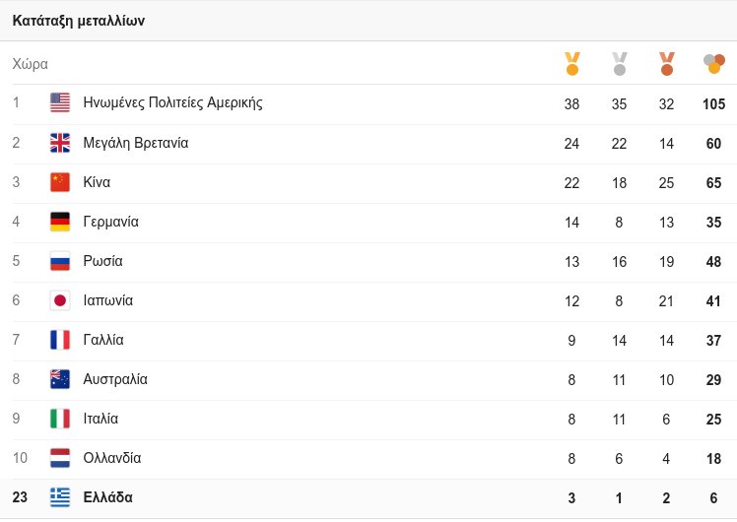
Task: Click the gold medal column icon
Action: pyautogui.click(x=572, y=64)
